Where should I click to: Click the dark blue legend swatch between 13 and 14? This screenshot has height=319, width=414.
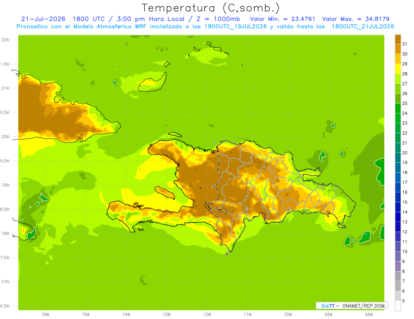pyautogui.click(x=398, y=217)
